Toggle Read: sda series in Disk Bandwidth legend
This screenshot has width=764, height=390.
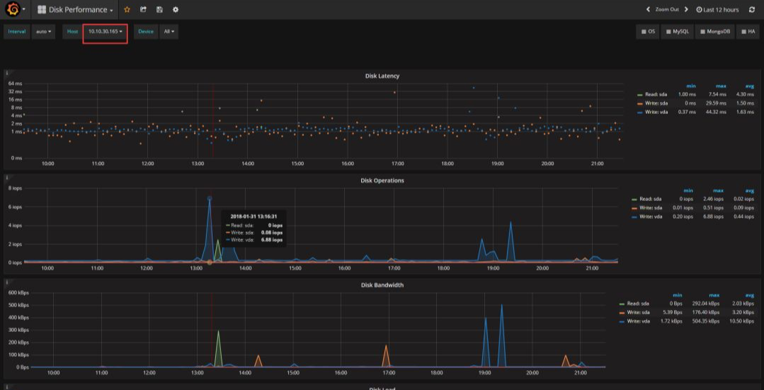pos(638,304)
